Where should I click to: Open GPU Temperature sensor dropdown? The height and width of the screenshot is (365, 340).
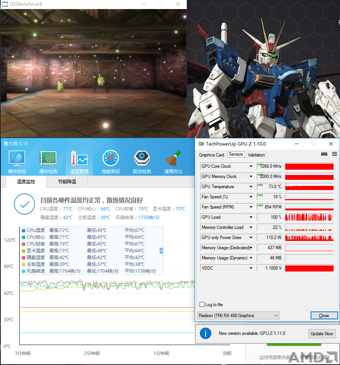click(x=251, y=187)
